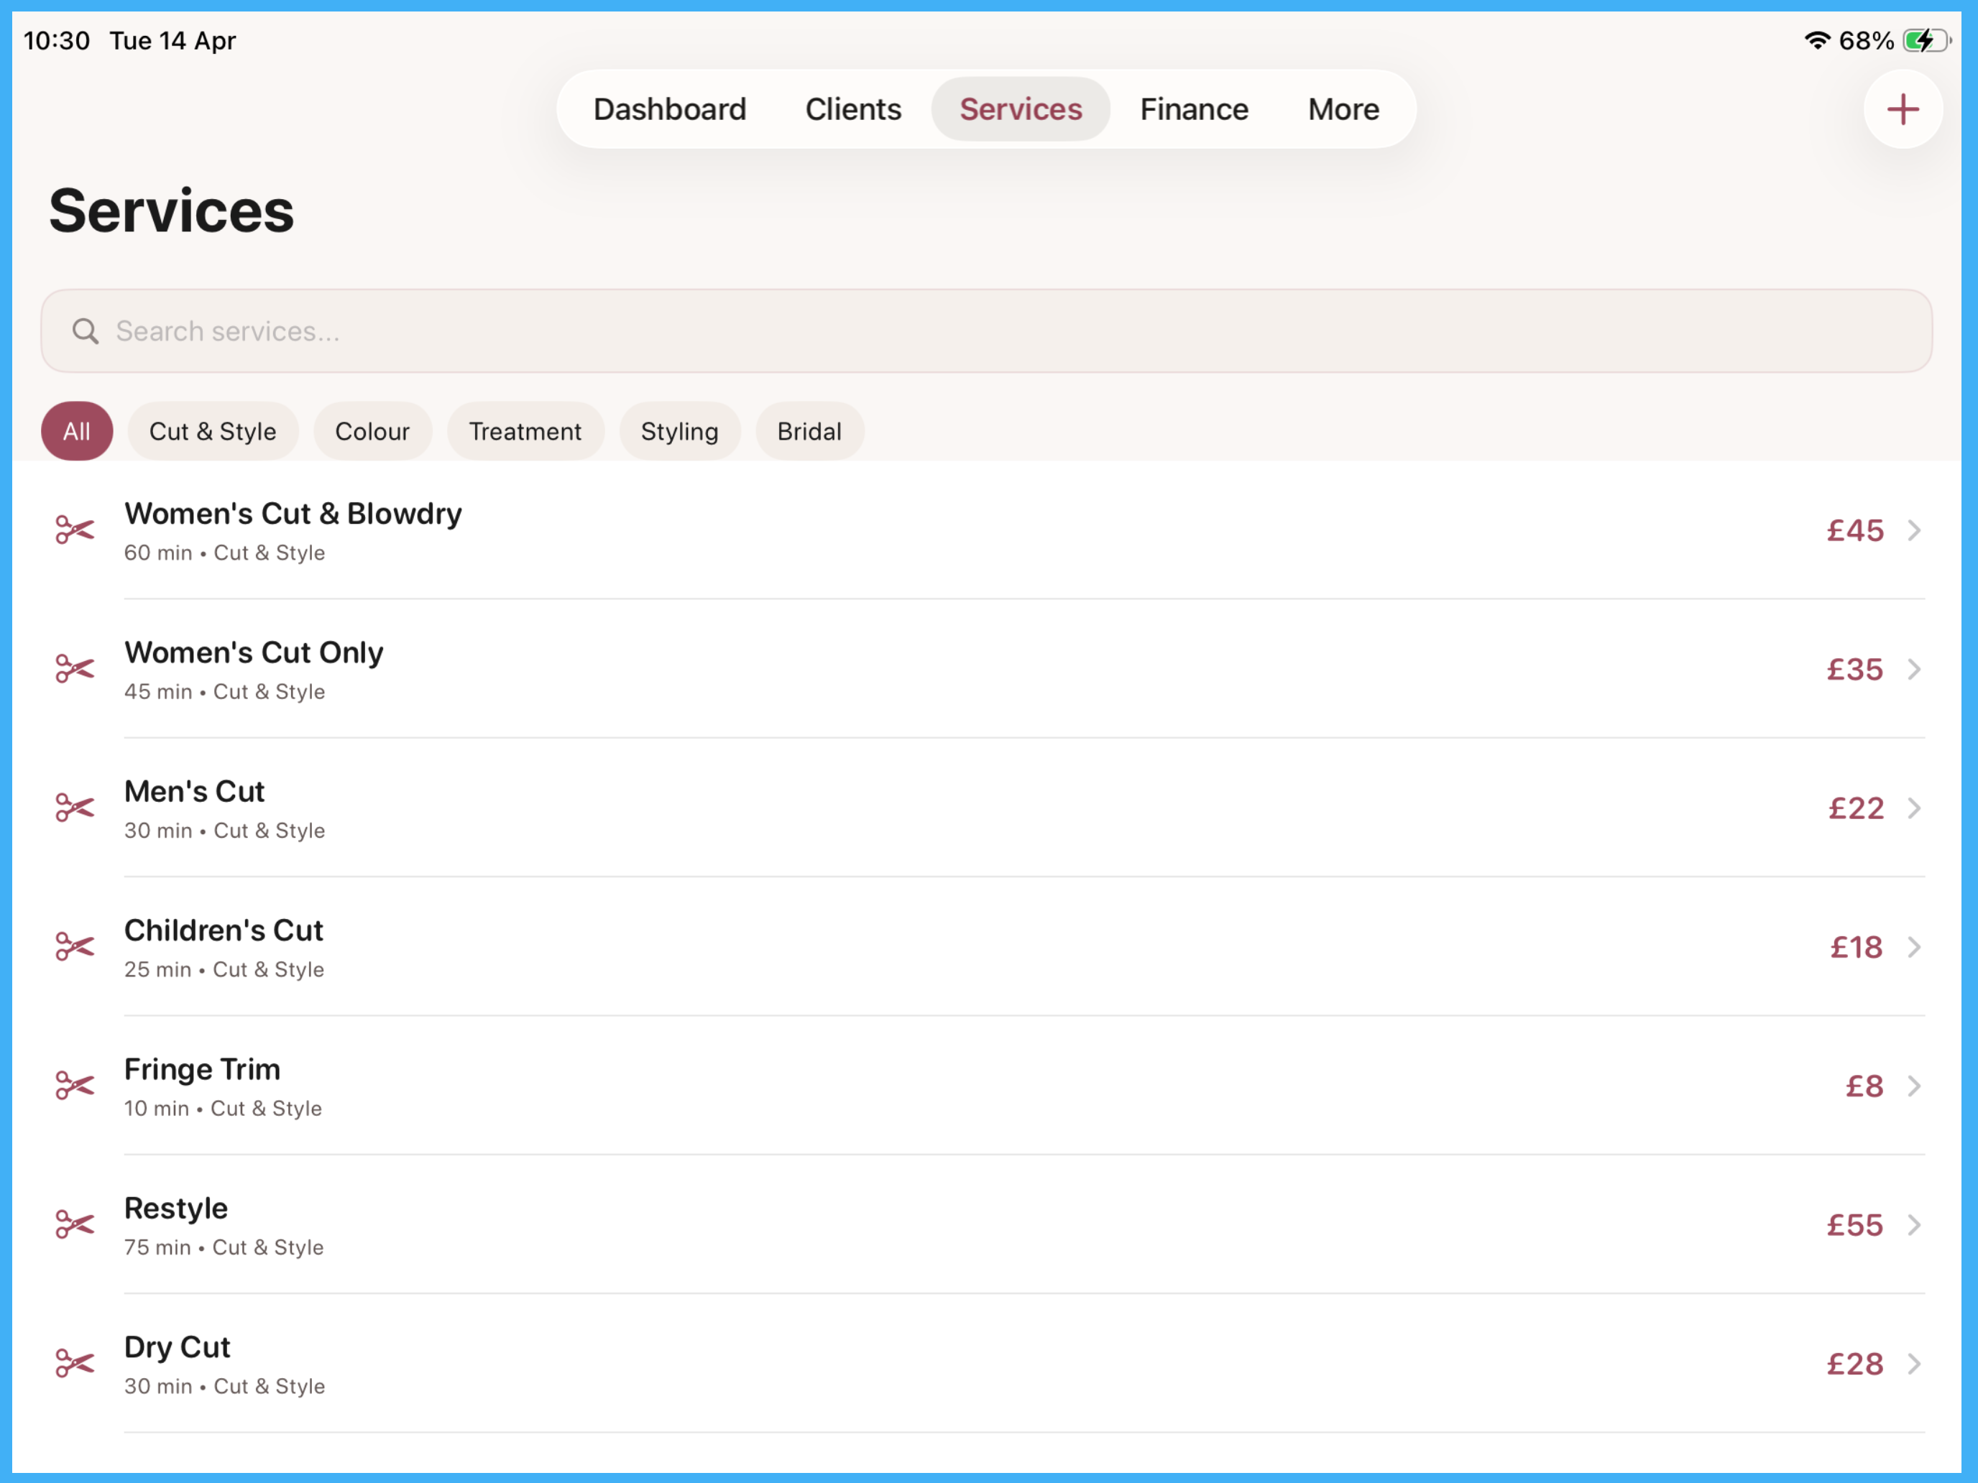The image size is (1978, 1483).
Task: Open the Women's Cut Only service
Action: (986, 669)
